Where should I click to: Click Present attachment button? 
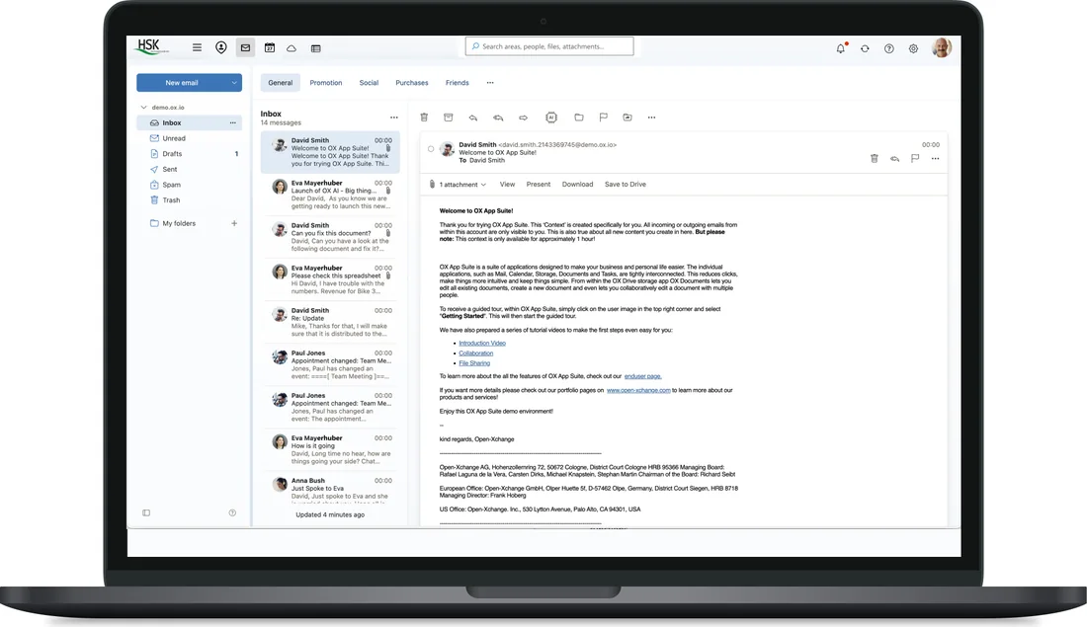click(x=538, y=185)
